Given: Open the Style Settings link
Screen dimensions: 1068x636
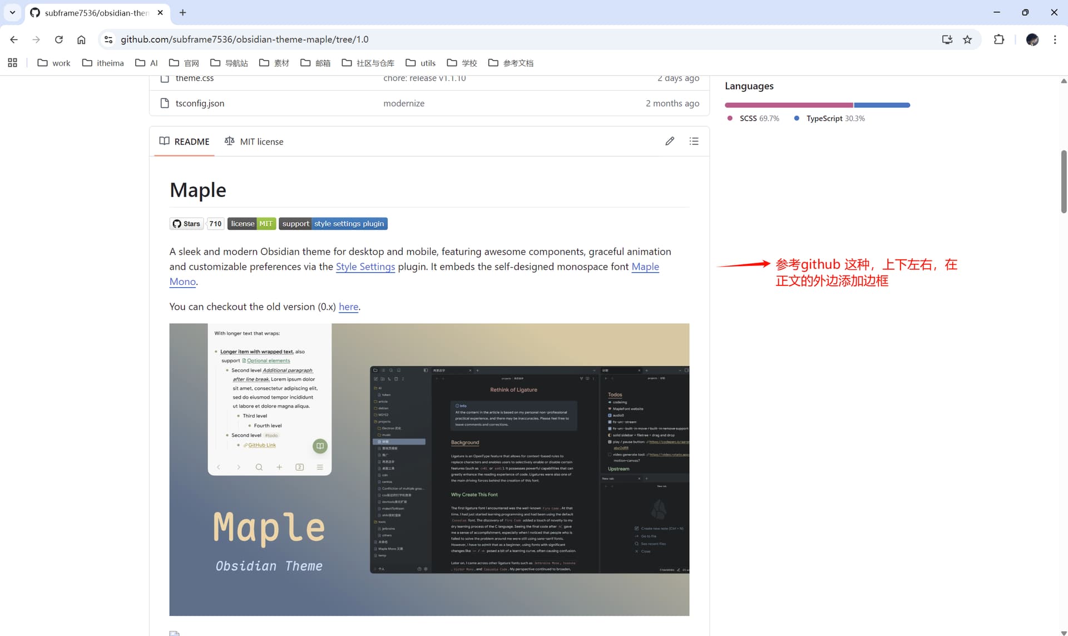Looking at the screenshot, I should [365, 267].
